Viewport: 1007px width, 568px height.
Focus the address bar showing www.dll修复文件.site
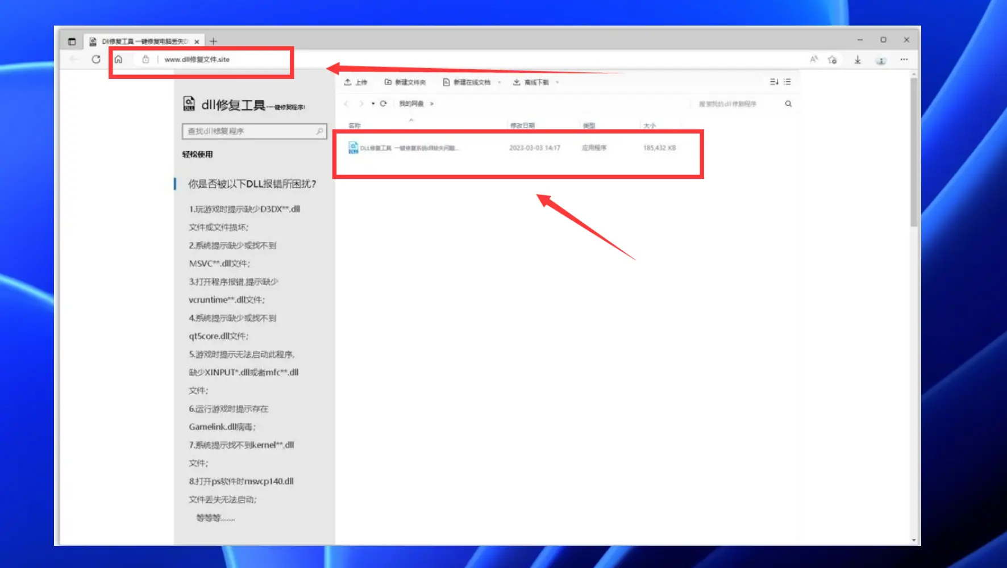(x=197, y=59)
